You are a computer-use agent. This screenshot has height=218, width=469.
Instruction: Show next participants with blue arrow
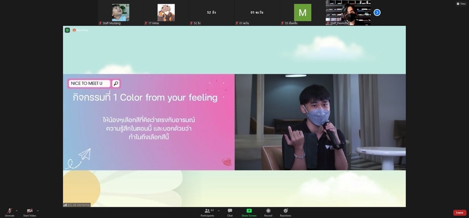377,13
